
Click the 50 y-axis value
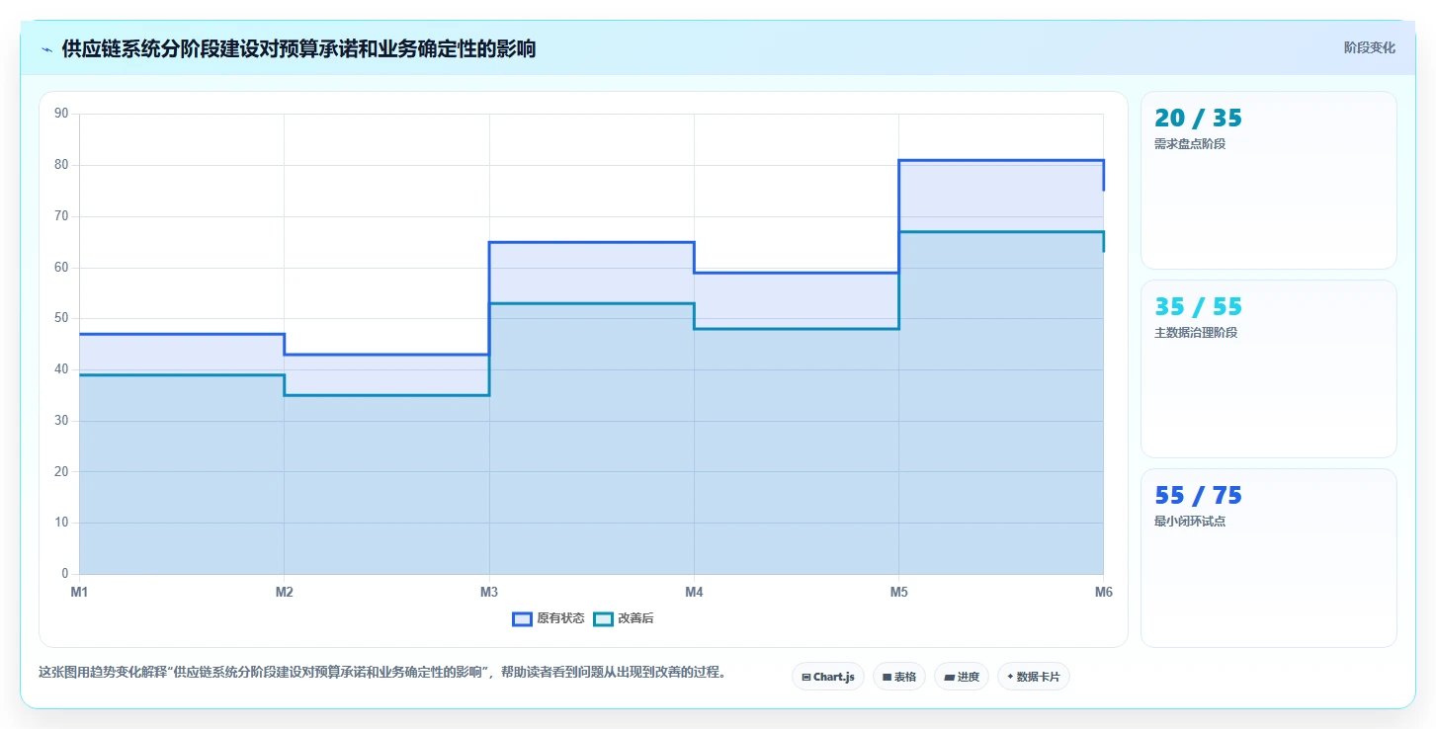61,318
